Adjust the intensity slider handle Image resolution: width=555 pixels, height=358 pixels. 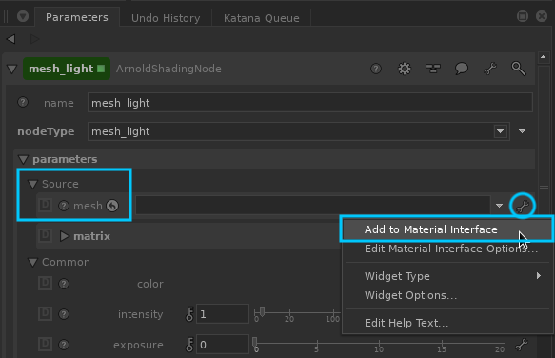click(x=262, y=311)
